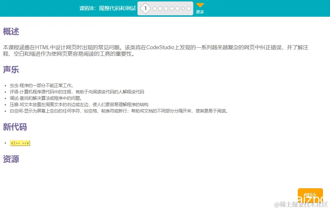Open the last lesson bubble in the sequence
Screen dimensions: 330x210
click(189, 8)
